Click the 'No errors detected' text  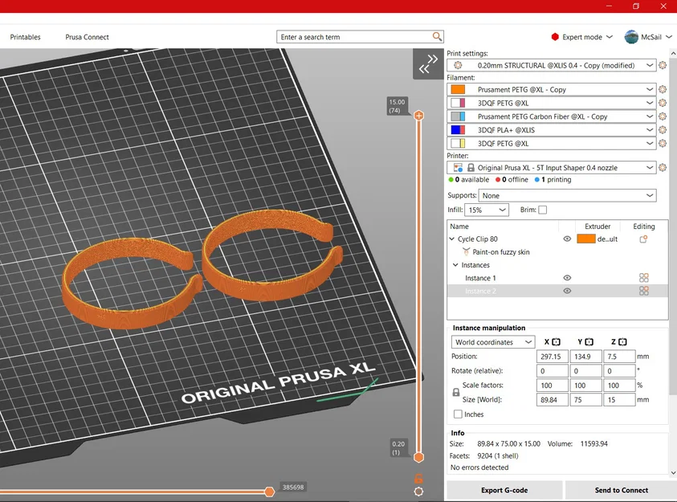point(479,467)
